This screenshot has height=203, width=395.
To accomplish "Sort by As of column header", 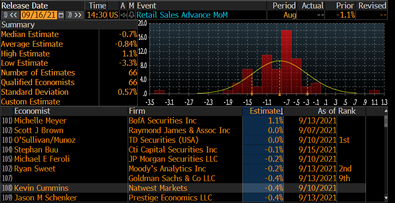I will click(327, 111).
